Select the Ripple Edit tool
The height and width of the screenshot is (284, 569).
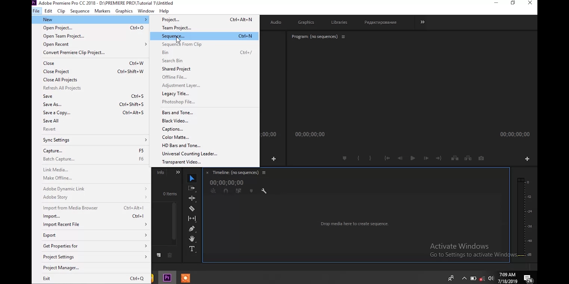pos(192,198)
